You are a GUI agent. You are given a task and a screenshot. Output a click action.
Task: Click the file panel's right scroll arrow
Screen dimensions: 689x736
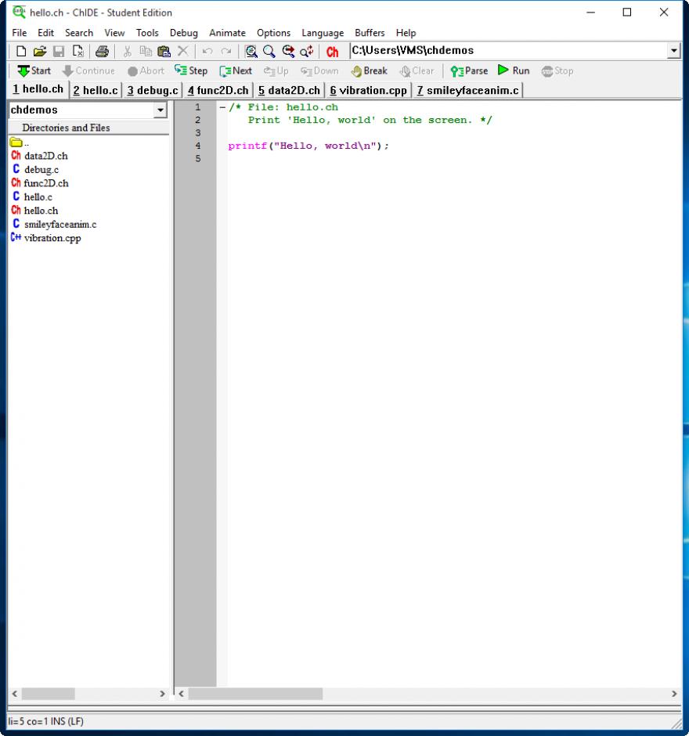162,694
